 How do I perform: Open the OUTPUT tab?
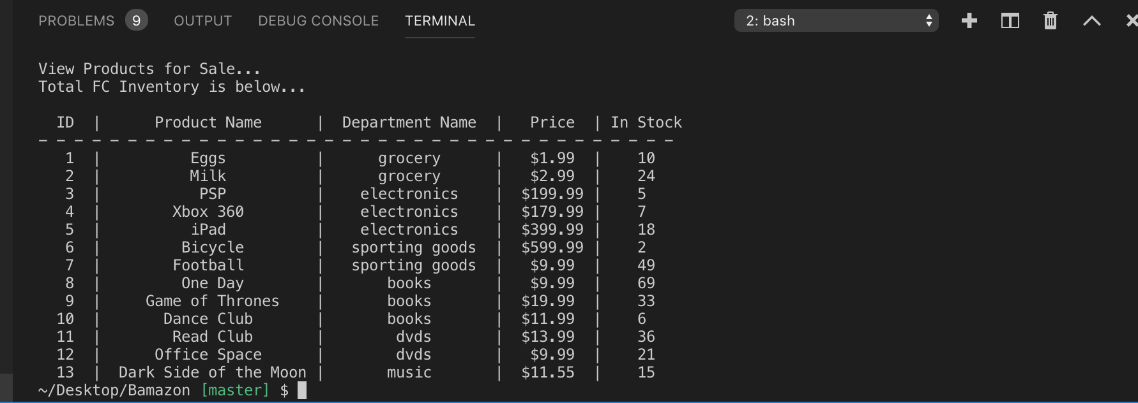click(202, 21)
